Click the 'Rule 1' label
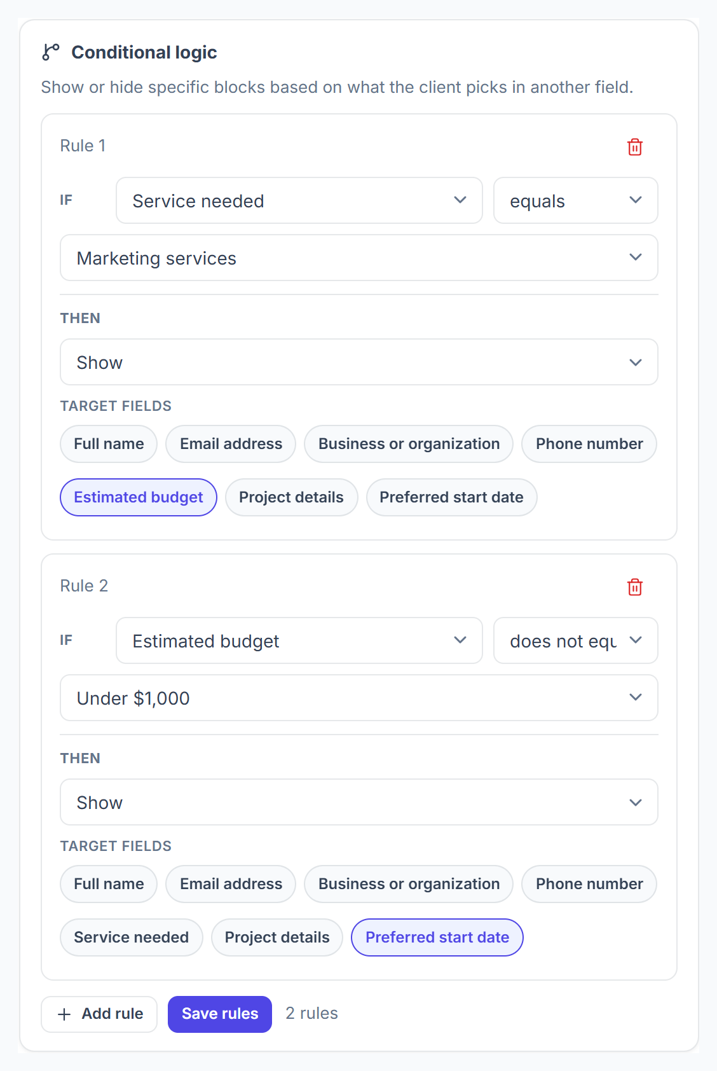 point(83,146)
